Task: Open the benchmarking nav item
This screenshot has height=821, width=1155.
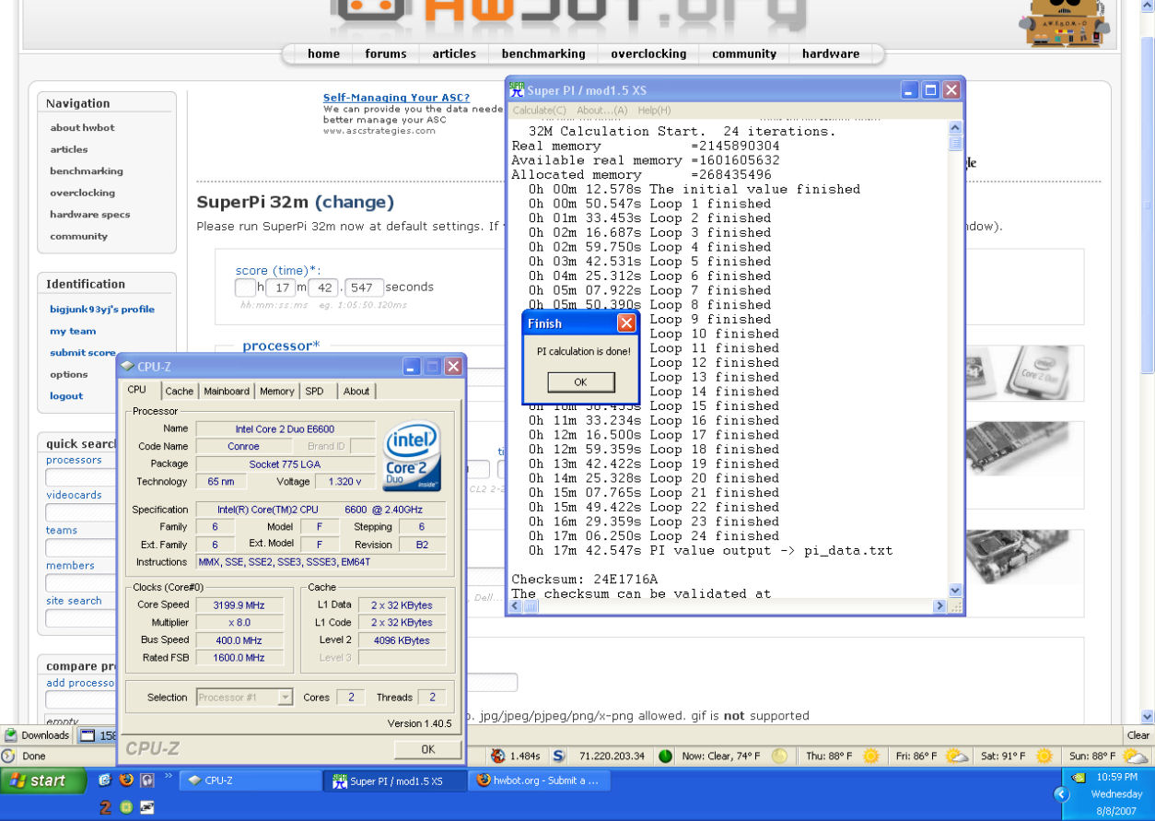Action: pyautogui.click(x=543, y=53)
